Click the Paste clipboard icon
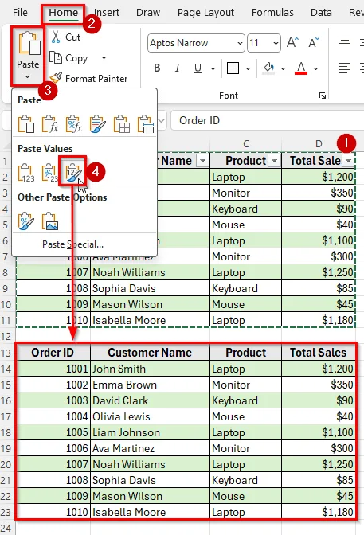Screen dimensions: 364x535 29,43
